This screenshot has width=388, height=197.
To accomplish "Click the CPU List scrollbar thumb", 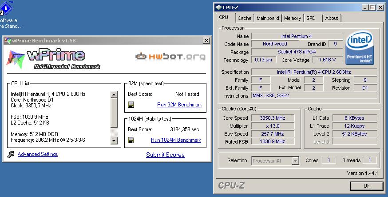I will pyautogui.click(x=114, y=113).
